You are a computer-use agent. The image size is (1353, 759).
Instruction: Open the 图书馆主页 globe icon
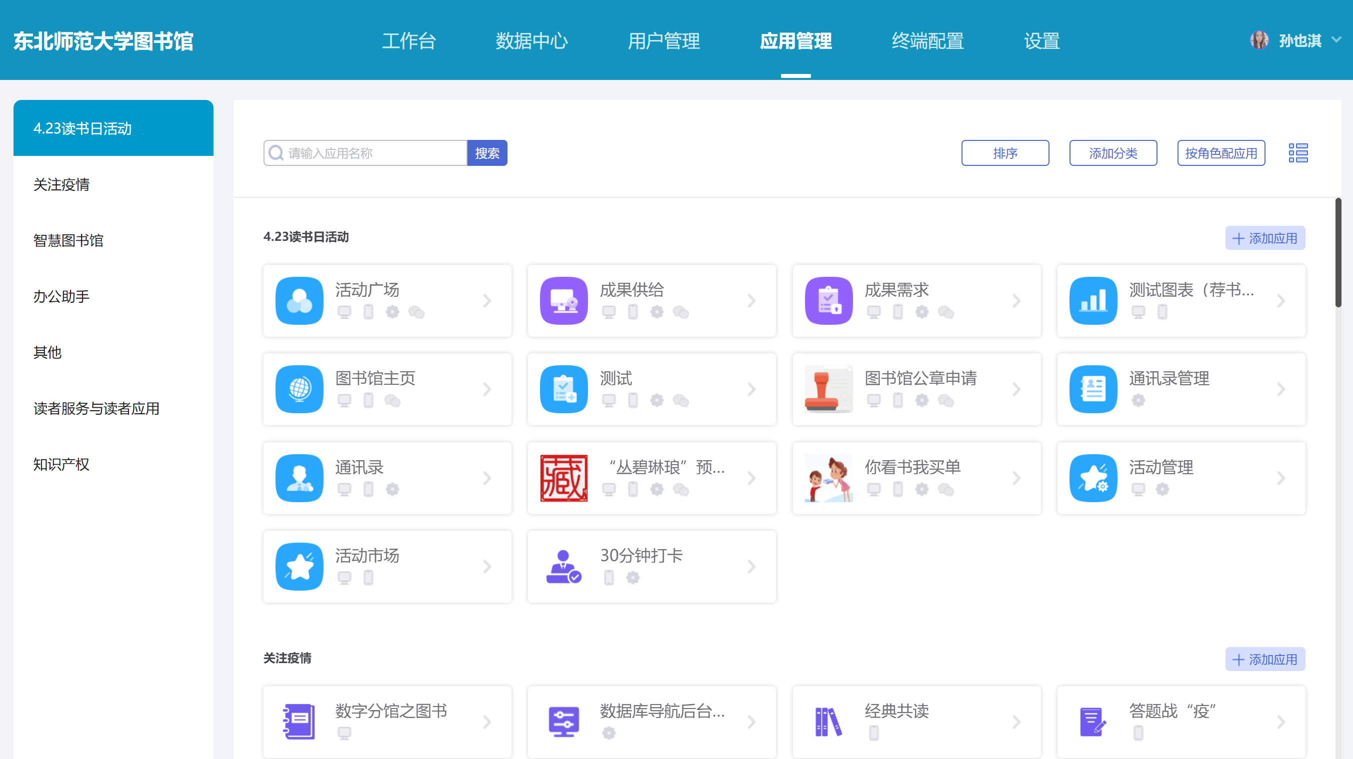pyautogui.click(x=299, y=389)
